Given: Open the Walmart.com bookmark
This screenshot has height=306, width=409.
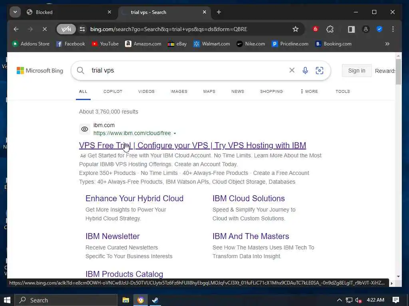Looking at the screenshot, I should pyautogui.click(x=212, y=44).
